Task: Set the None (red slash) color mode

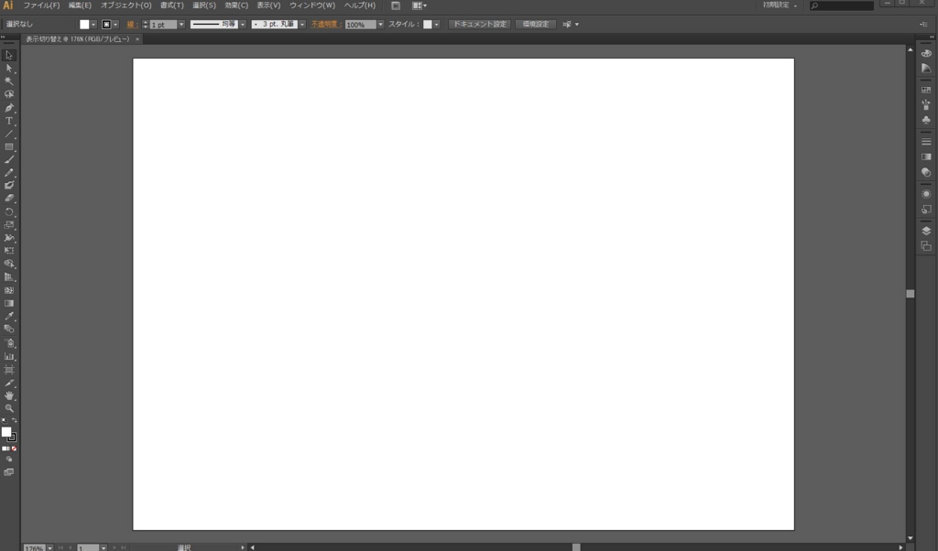Action: point(14,448)
